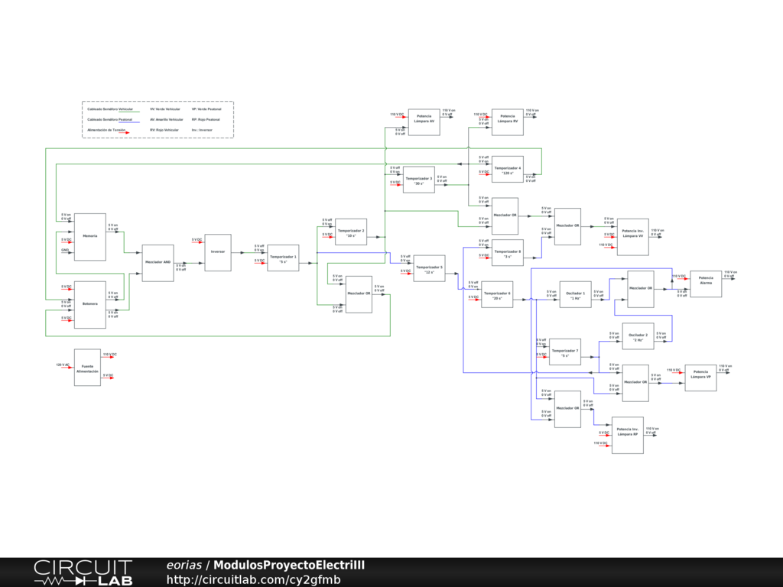
Task: Click the Alimentación de Tensión legend entry
Action: coord(106,130)
